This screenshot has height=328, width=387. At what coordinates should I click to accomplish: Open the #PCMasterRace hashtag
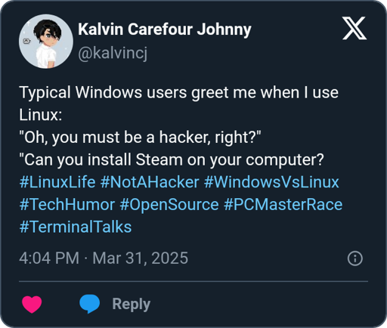(283, 204)
